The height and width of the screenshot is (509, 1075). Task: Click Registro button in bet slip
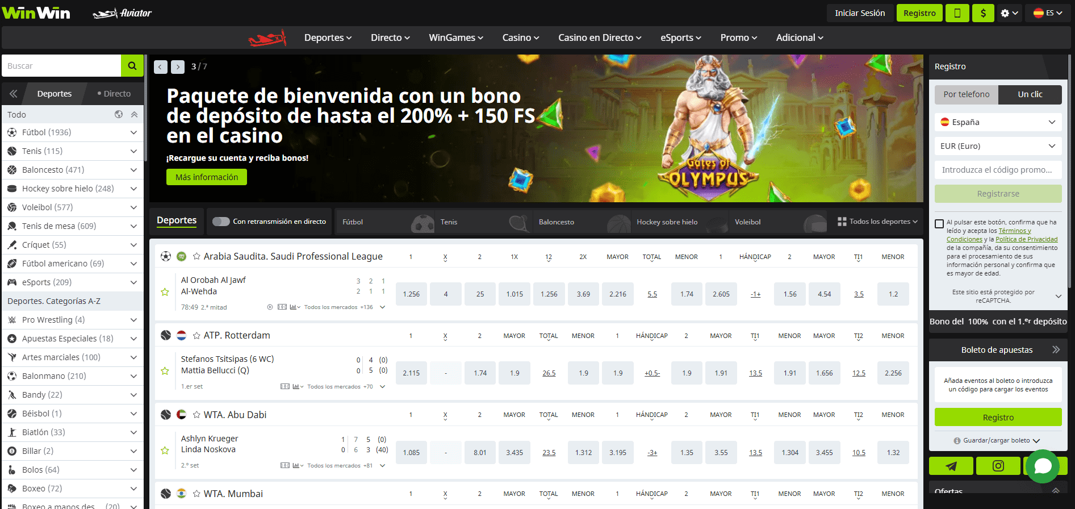998,418
